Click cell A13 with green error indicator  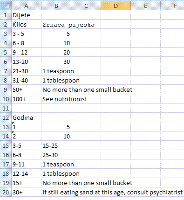(27, 127)
